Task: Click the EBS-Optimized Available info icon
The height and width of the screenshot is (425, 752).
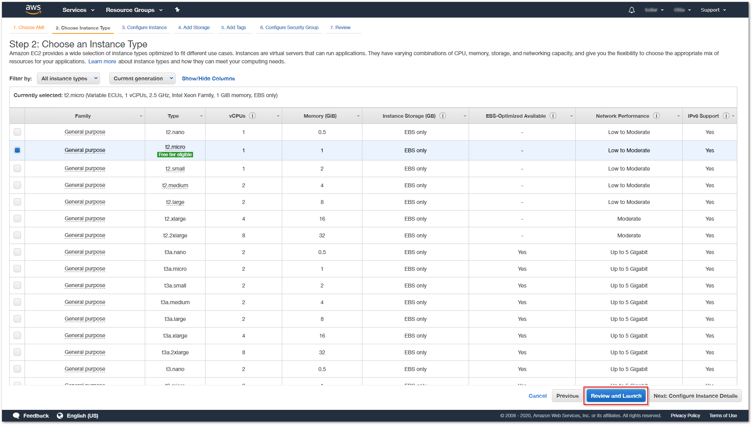Action: pos(553,116)
